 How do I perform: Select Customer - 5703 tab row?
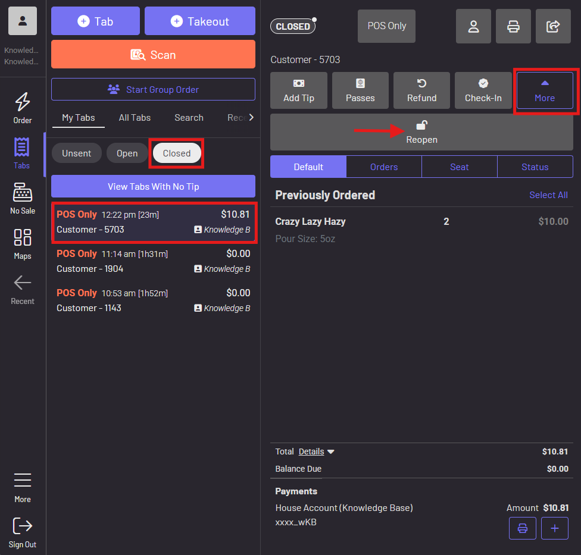pyautogui.click(x=153, y=222)
